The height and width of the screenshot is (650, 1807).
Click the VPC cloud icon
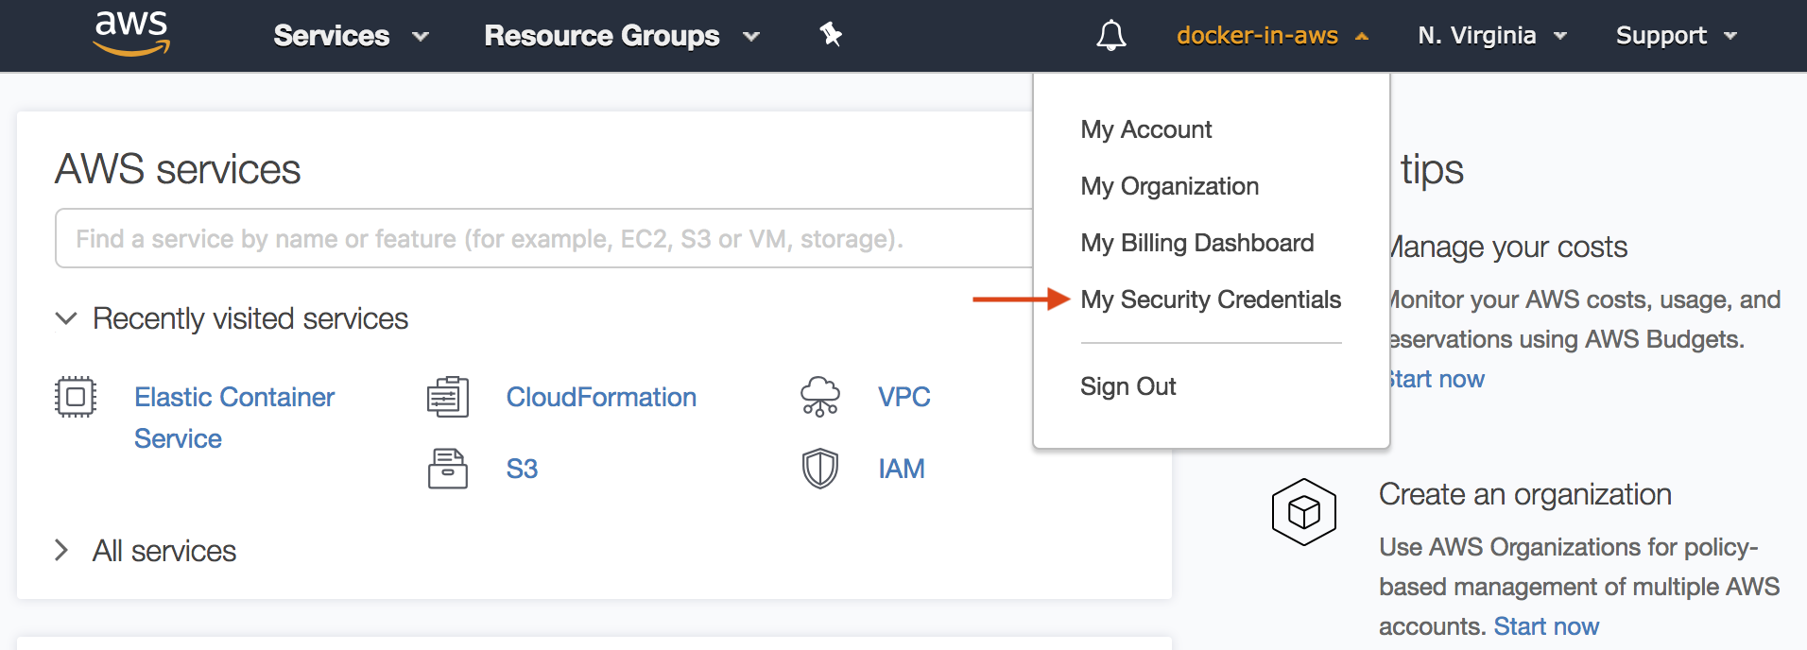tap(819, 397)
